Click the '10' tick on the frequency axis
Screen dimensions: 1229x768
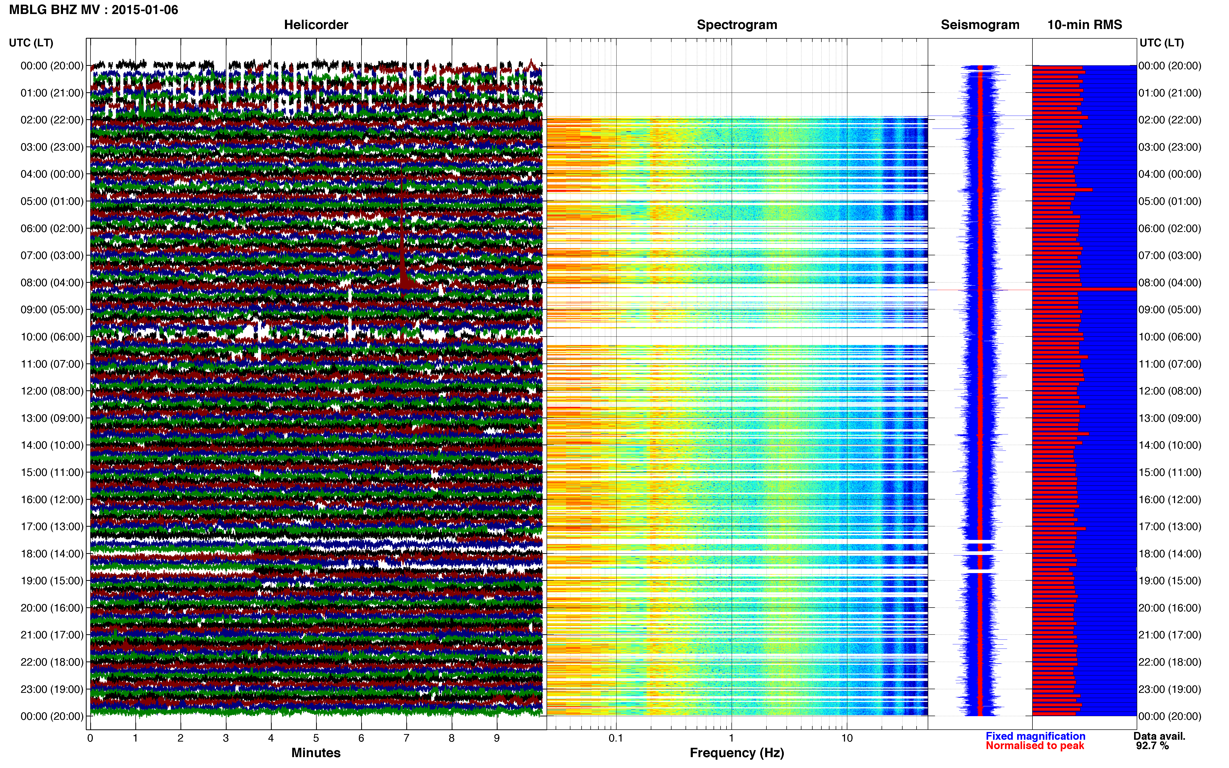[847, 738]
